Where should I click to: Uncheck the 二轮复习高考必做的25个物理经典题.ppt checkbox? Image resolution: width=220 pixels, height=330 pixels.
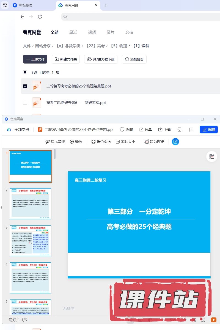click(25, 86)
